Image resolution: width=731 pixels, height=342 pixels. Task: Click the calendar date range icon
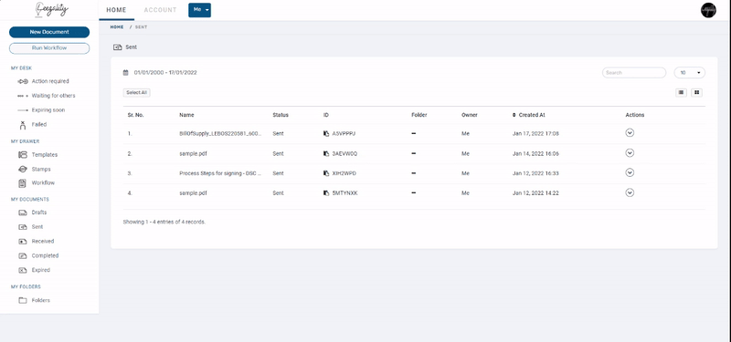[x=125, y=73]
